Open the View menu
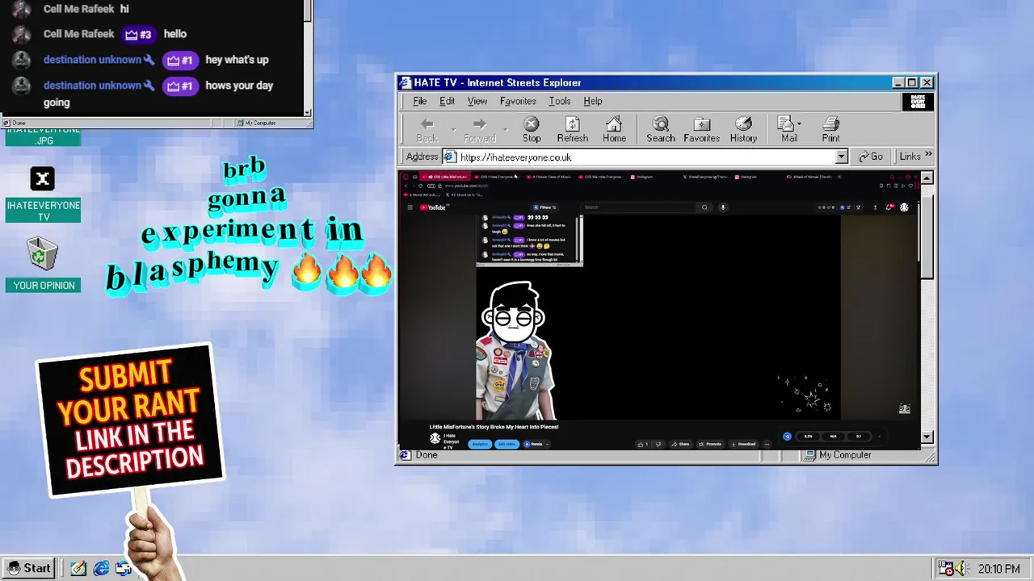The width and height of the screenshot is (1034, 581). 477,101
